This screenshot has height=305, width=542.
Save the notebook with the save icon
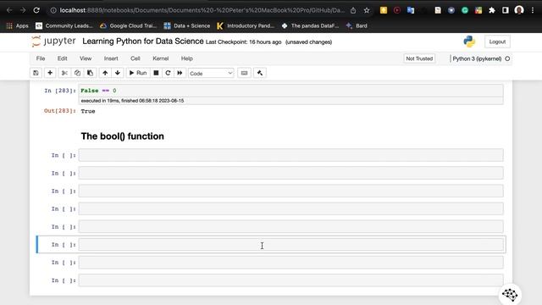36,73
